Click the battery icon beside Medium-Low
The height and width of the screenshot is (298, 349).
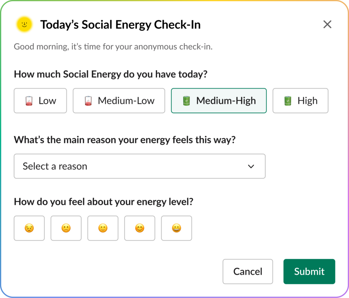pyautogui.click(x=89, y=101)
